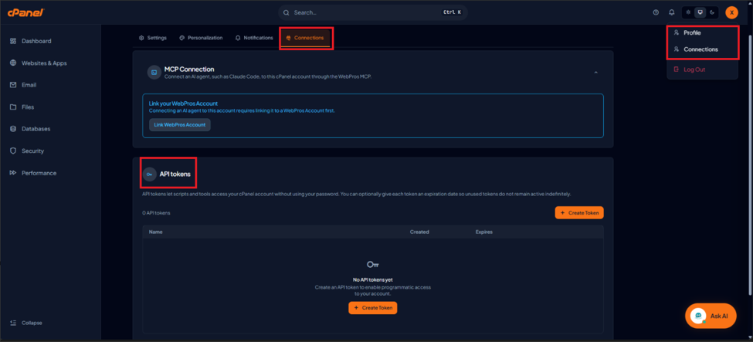Click the 'No API tokens yet' message
This screenshot has width=753, height=342.
coord(373,279)
